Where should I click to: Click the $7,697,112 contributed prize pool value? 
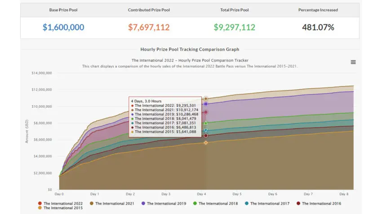click(x=149, y=27)
